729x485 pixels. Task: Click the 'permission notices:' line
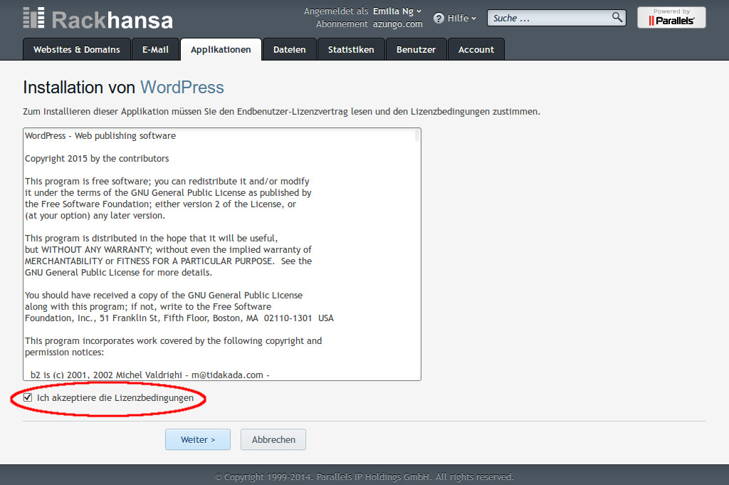[x=65, y=353]
